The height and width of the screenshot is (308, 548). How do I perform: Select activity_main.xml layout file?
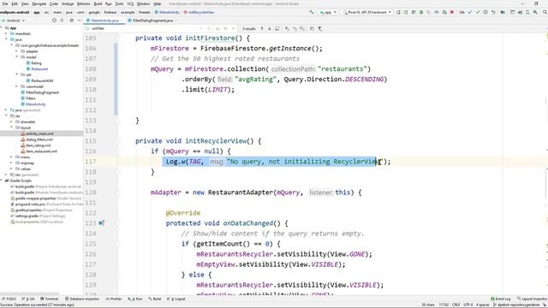[37, 133]
